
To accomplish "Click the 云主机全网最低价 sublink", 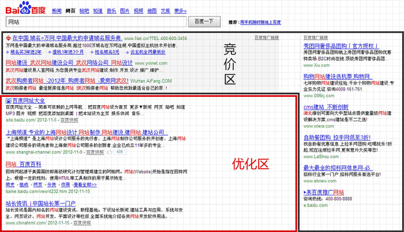I will coord(148,52).
